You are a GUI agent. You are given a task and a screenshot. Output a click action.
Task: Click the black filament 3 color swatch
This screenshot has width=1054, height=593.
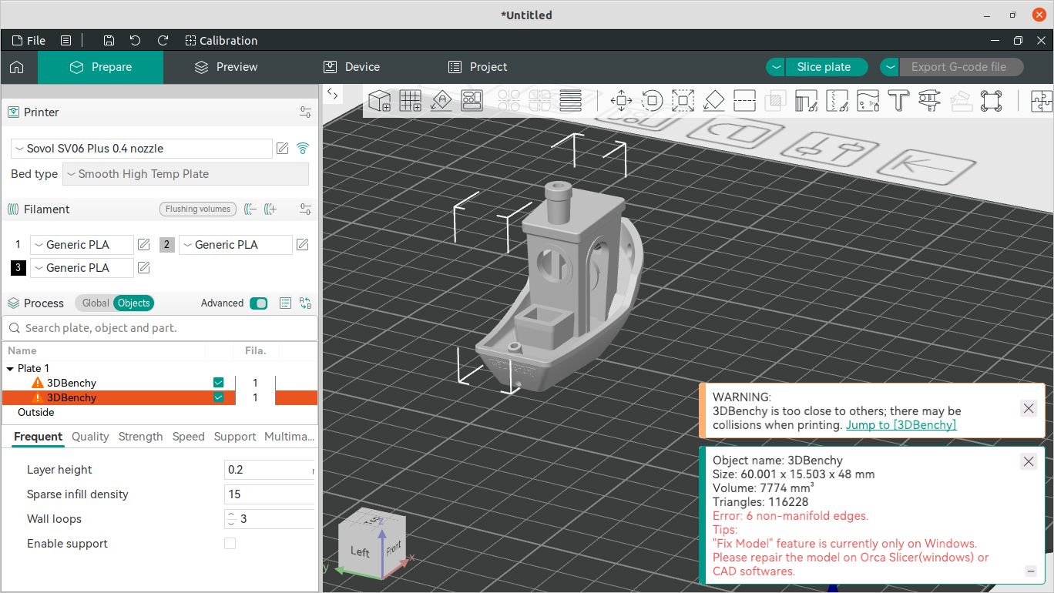(x=18, y=268)
